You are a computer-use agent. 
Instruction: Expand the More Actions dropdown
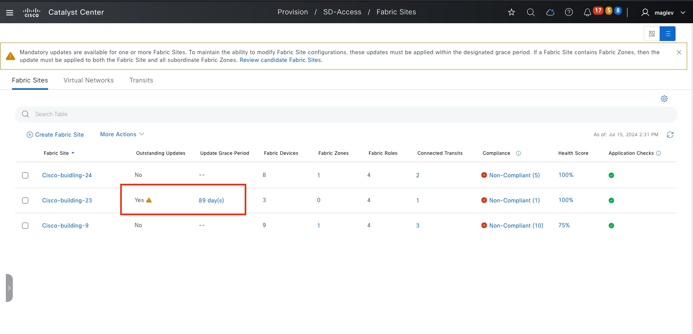pos(122,134)
